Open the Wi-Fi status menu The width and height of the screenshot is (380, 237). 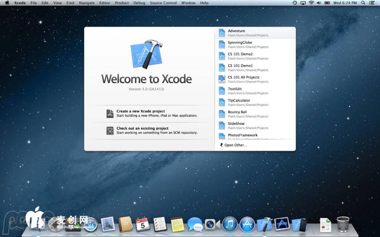[x=311, y=3]
